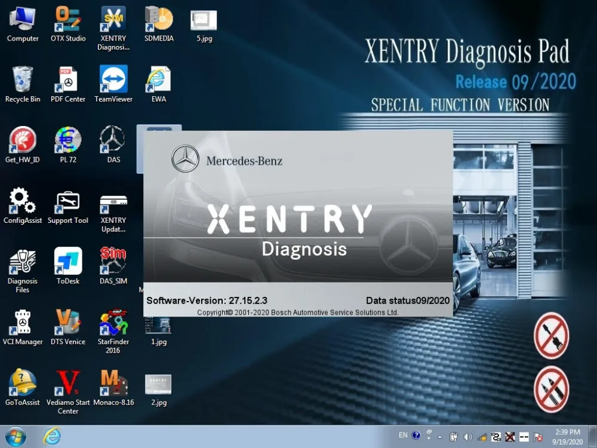Open the Action Center flag icon
This screenshot has height=448, width=597.
538,437
